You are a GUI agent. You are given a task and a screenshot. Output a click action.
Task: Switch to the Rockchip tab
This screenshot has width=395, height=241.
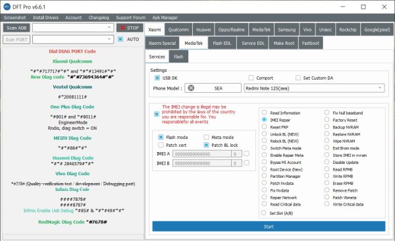pyautogui.click(x=348, y=30)
